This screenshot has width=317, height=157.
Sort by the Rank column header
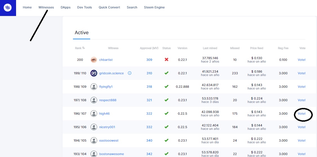click(80, 48)
